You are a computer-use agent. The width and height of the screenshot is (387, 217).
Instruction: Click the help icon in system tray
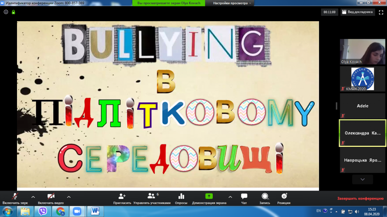[x=325, y=211]
